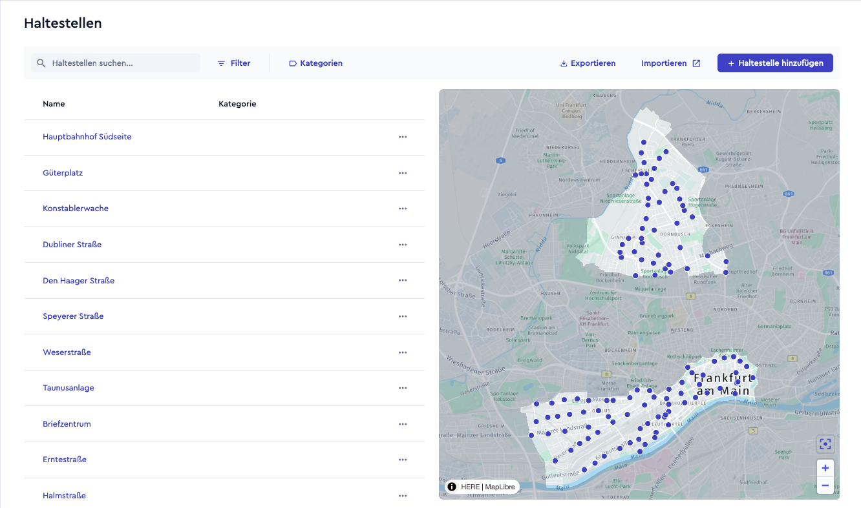
Task: Open the Den Haager Straße stop
Action: pos(79,281)
